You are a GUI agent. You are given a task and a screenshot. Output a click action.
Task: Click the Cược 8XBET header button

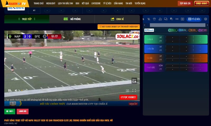tap(201, 3)
